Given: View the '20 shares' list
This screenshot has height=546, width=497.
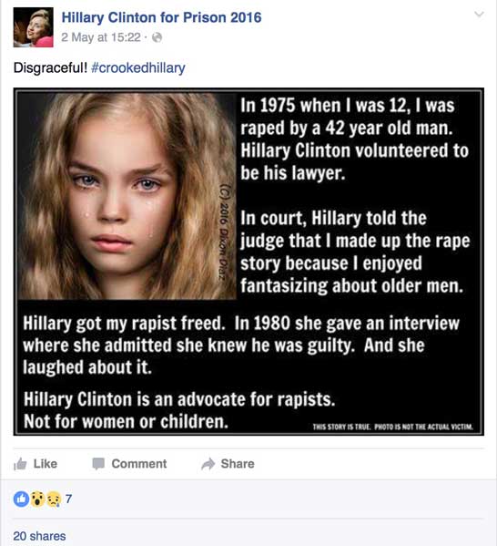Looking at the screenshot, I should coord(39,536).
